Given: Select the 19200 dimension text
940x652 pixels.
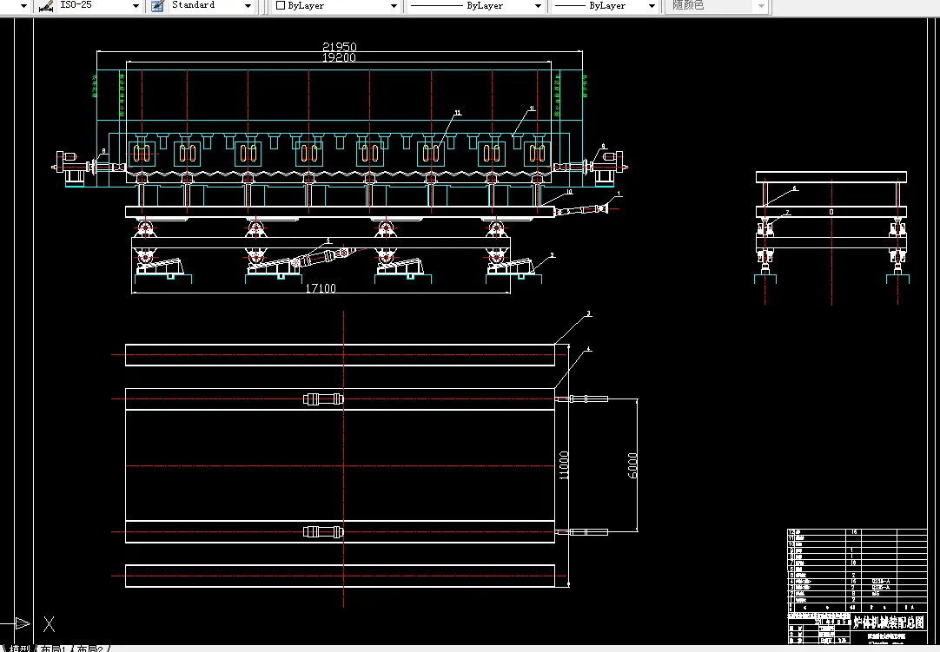Looking at the screenshot, I should coord(340,57).
